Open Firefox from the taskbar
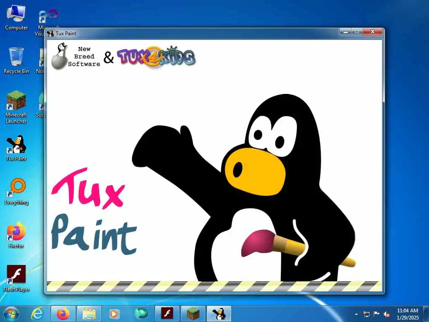 pyautogui.click(x=63, y=314)
